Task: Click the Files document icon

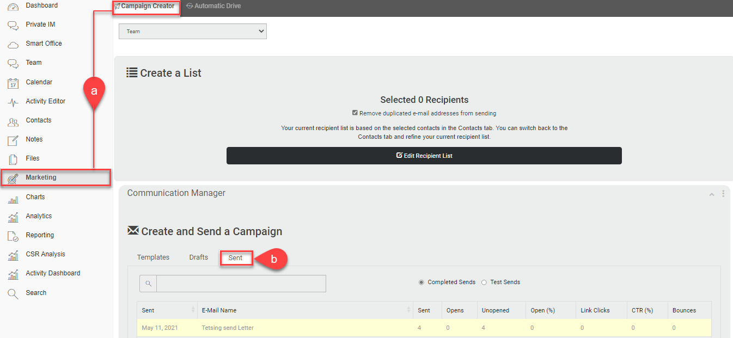Action: tap(13, 159)
